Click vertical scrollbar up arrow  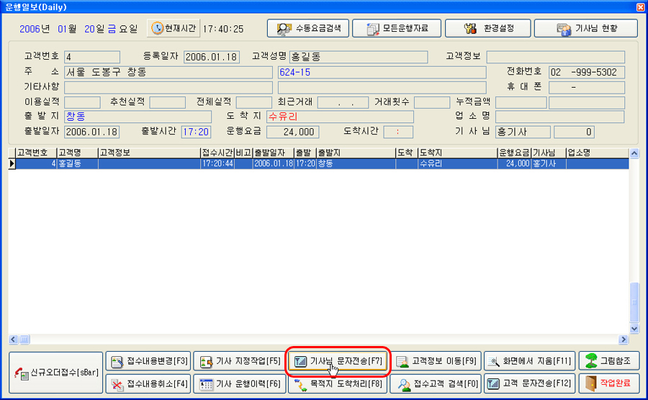point(634,153)
